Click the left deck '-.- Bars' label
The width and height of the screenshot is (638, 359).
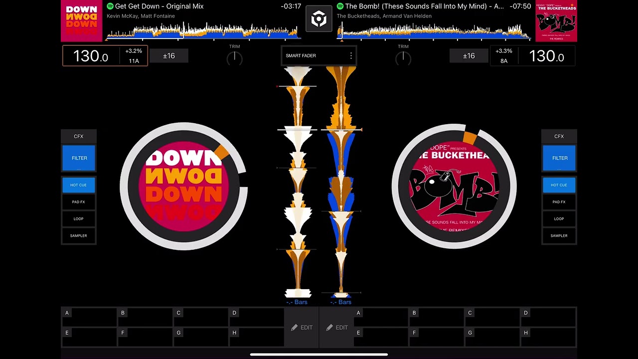pos(297,302)
